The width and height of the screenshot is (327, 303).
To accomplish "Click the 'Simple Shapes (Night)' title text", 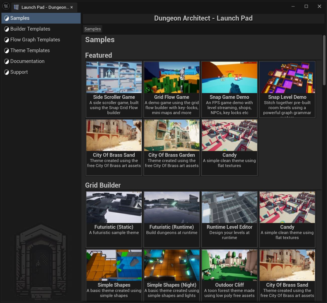I will tap(172, 285).
